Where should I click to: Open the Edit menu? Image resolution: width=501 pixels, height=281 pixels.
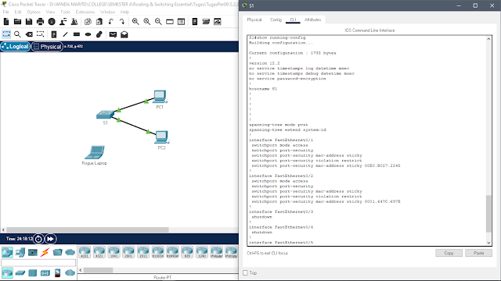click(18, 12)
